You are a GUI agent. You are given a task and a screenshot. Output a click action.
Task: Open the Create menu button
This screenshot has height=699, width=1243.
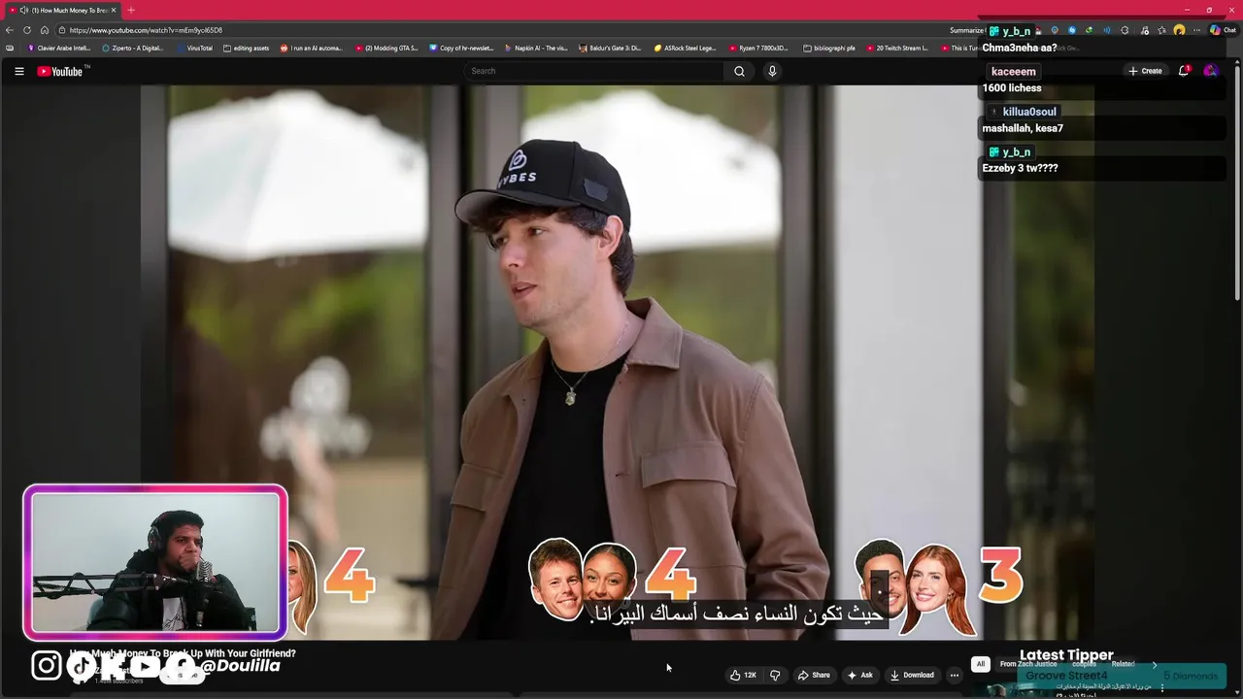coord(1145,71)
